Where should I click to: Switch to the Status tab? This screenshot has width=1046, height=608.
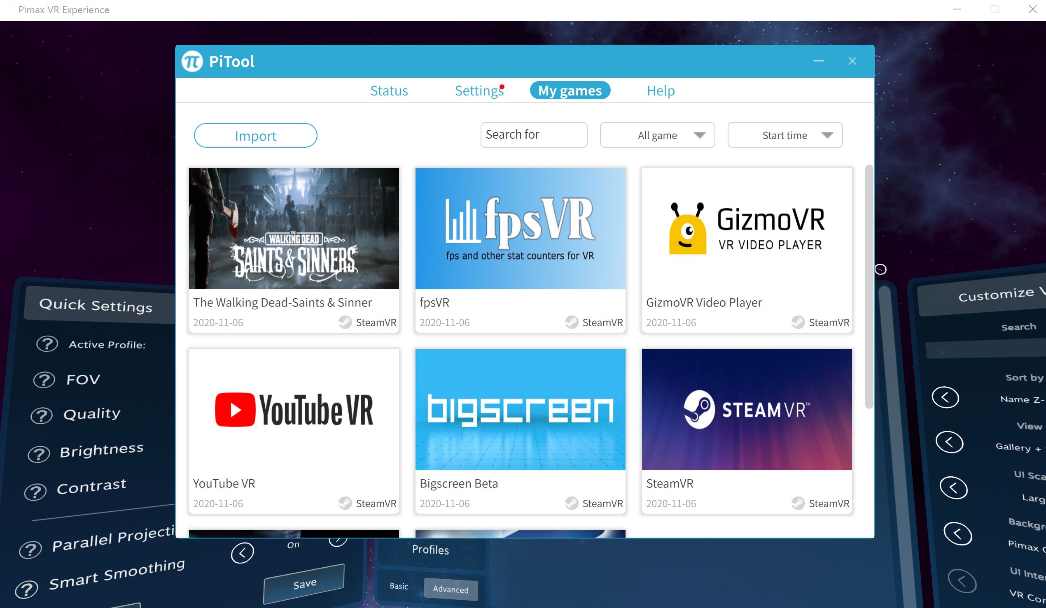click(389, 91)
